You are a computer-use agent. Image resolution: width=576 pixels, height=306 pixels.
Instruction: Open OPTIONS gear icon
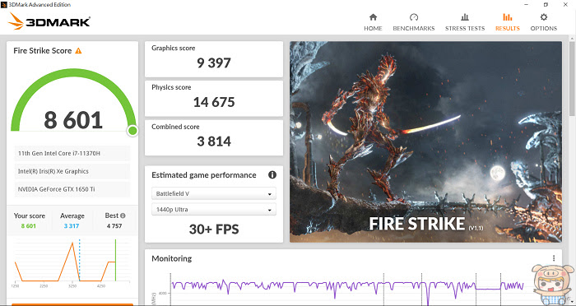tap(544, 17)
